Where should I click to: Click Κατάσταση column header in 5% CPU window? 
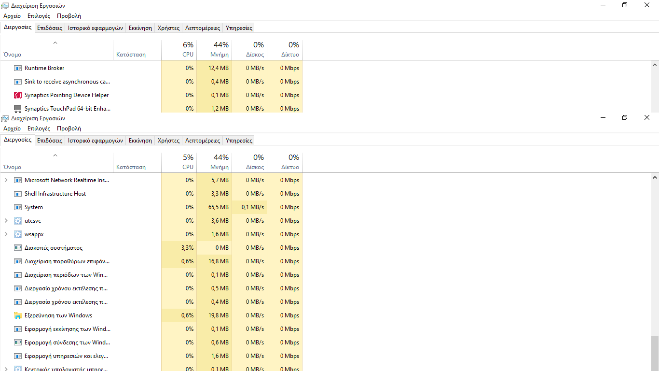pos(137,161)
